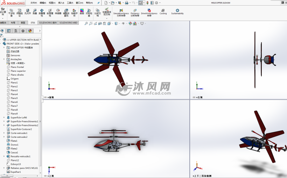Launch FloXpress analysis wizard

tap(135, 13)
